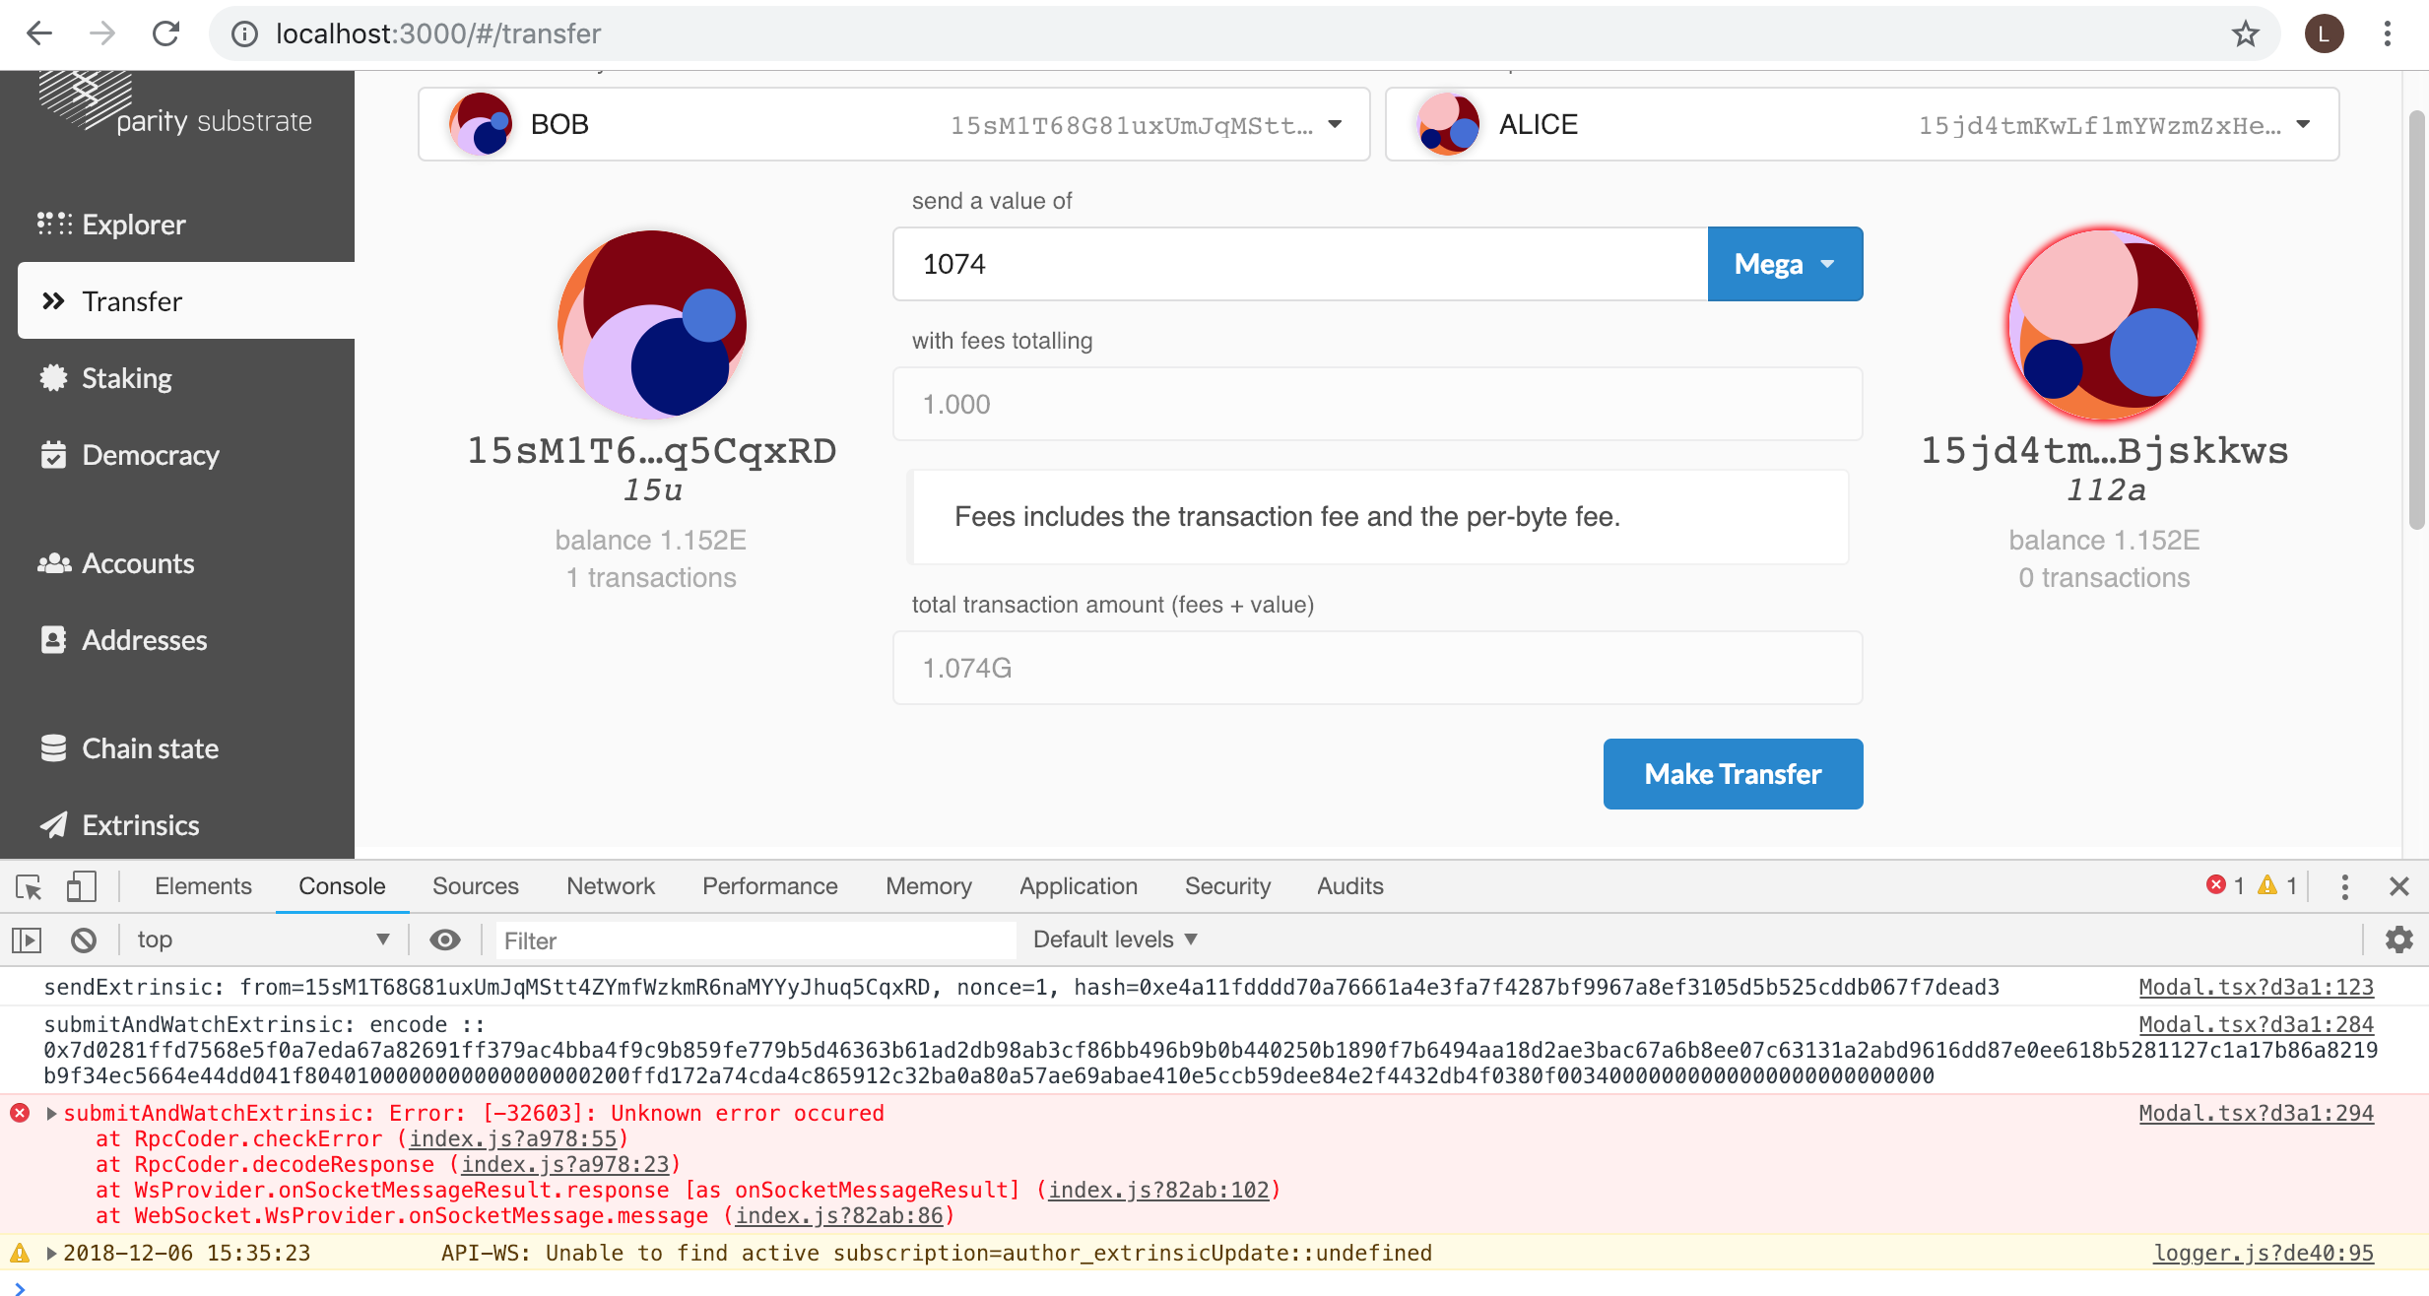2429x1296 pixels.
Task: Click the Chain state database icon
Action: (x=54, y=747)
